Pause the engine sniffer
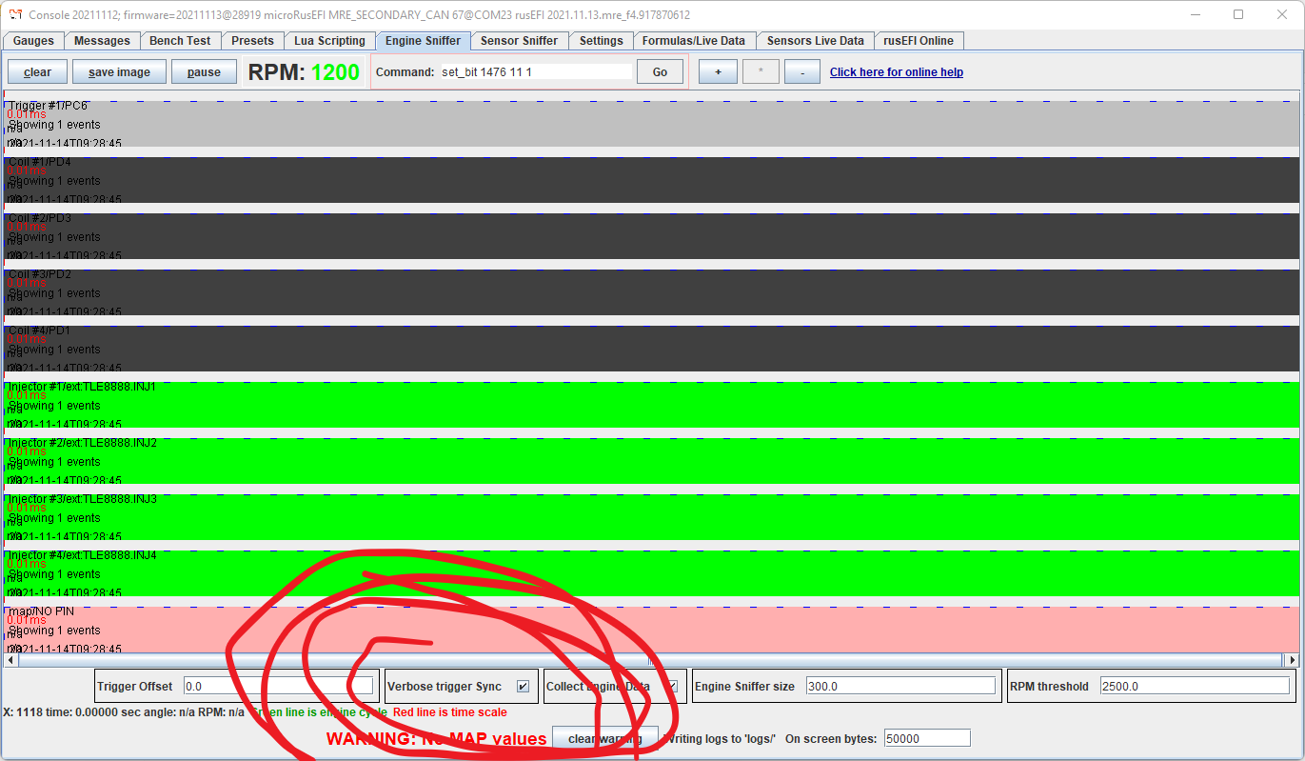 [204, 71]
